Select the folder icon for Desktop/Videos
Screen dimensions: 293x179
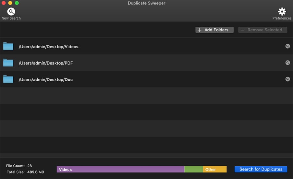pyautogui.click(x=8, y=46)
